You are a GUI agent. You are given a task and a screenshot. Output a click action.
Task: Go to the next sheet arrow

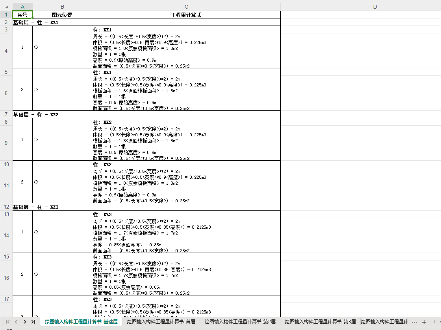(x=25, y=322)
